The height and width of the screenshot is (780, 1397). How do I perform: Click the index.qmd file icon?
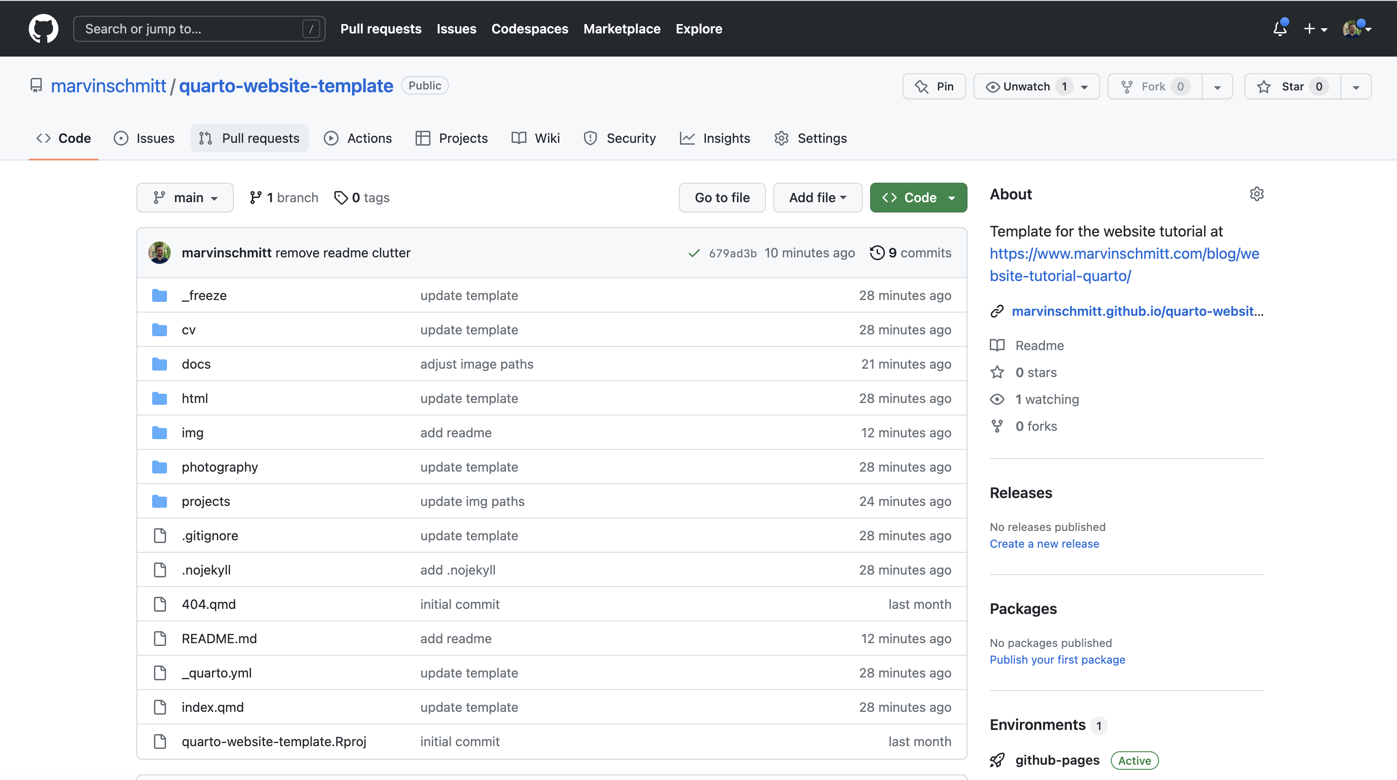click(160, 707)
